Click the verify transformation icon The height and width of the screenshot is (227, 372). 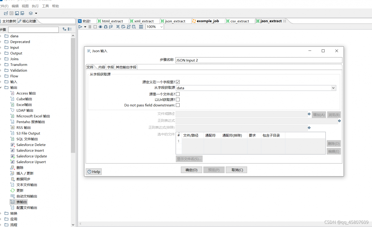tap(118, 27)
